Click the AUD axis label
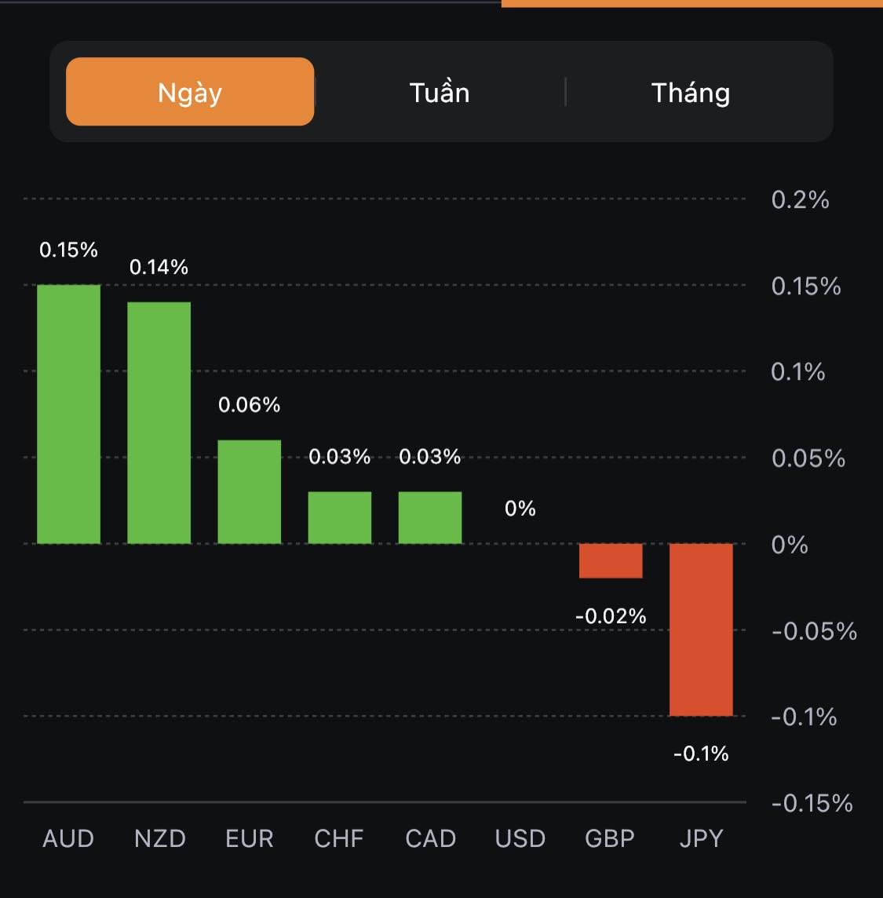Image resolution: width=883 pixels, height=898 pixels. click(x=68, y=838)
